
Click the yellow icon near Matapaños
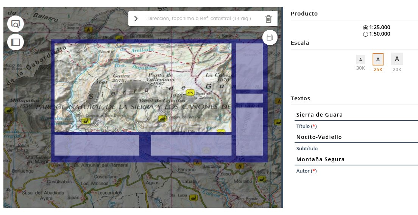9,110
